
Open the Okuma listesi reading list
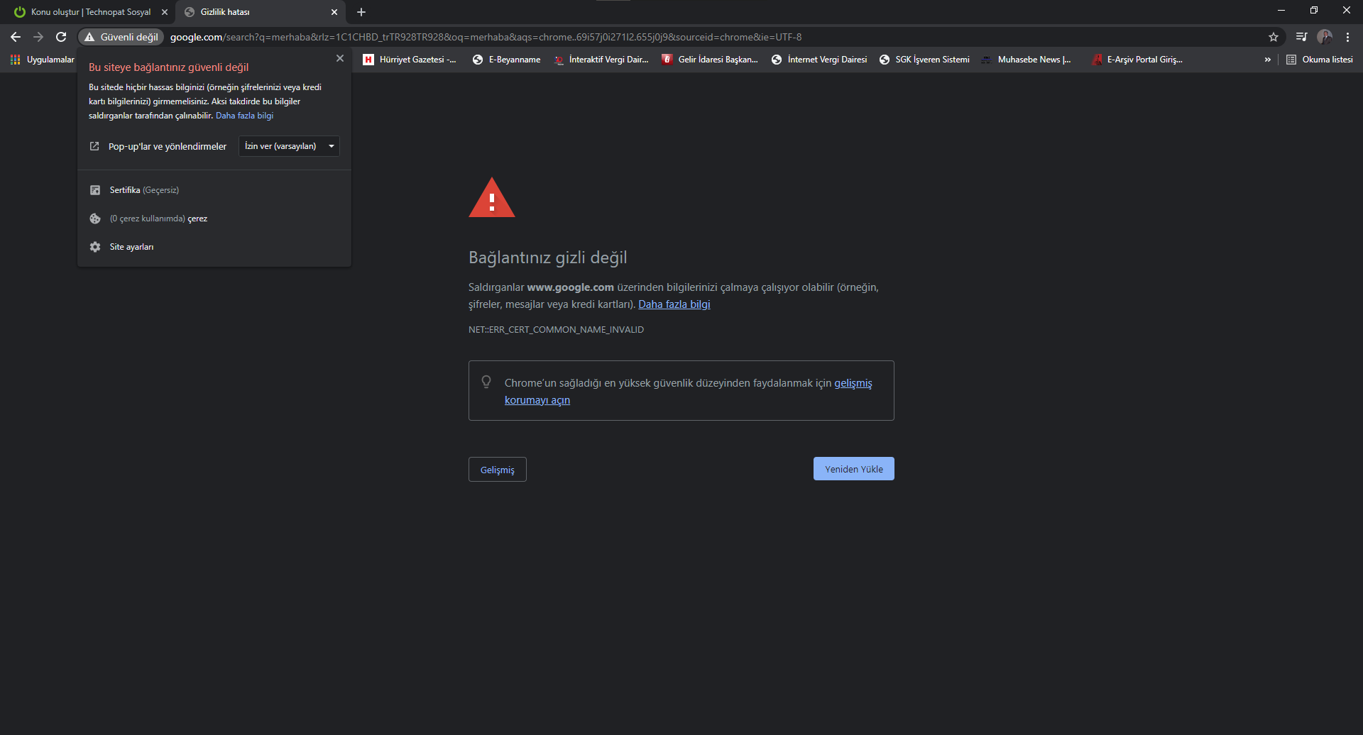1319,60
